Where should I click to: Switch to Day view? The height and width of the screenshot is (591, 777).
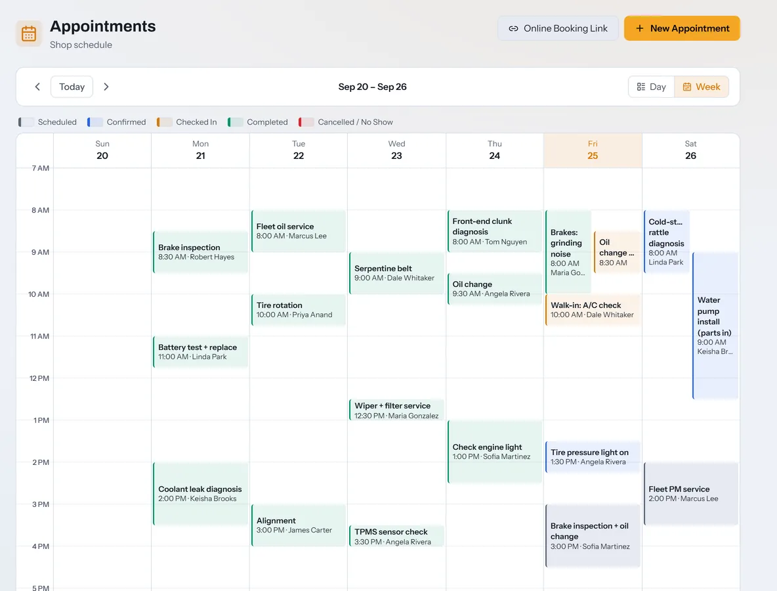[651, 87]
